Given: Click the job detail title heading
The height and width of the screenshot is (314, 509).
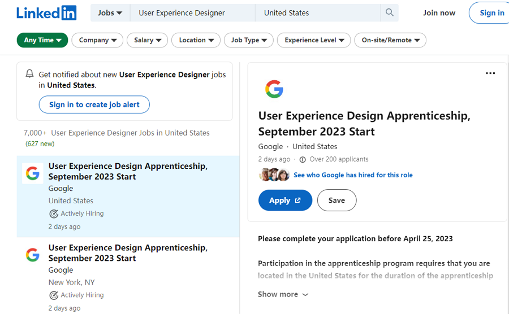Looking at the screenshot, I should (x=364, y=124).
